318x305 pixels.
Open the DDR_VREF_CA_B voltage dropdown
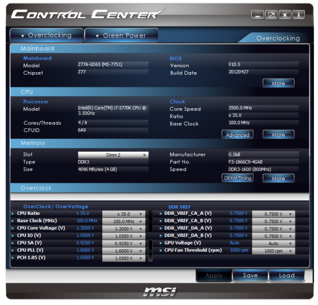pyautogui.click(x=273, y=221)
